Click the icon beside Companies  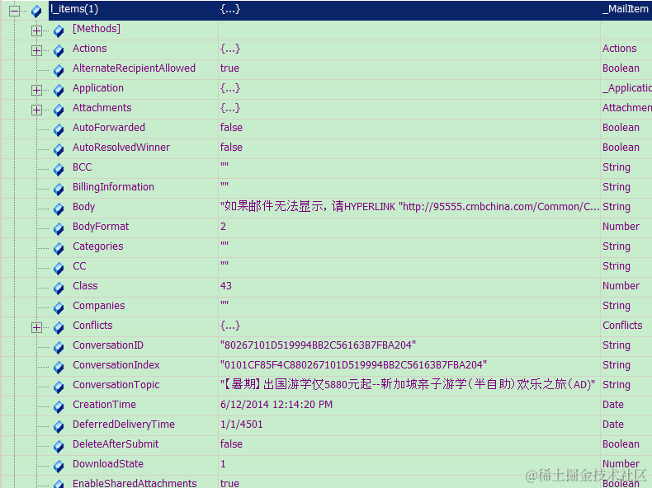(x=59, y=308)
